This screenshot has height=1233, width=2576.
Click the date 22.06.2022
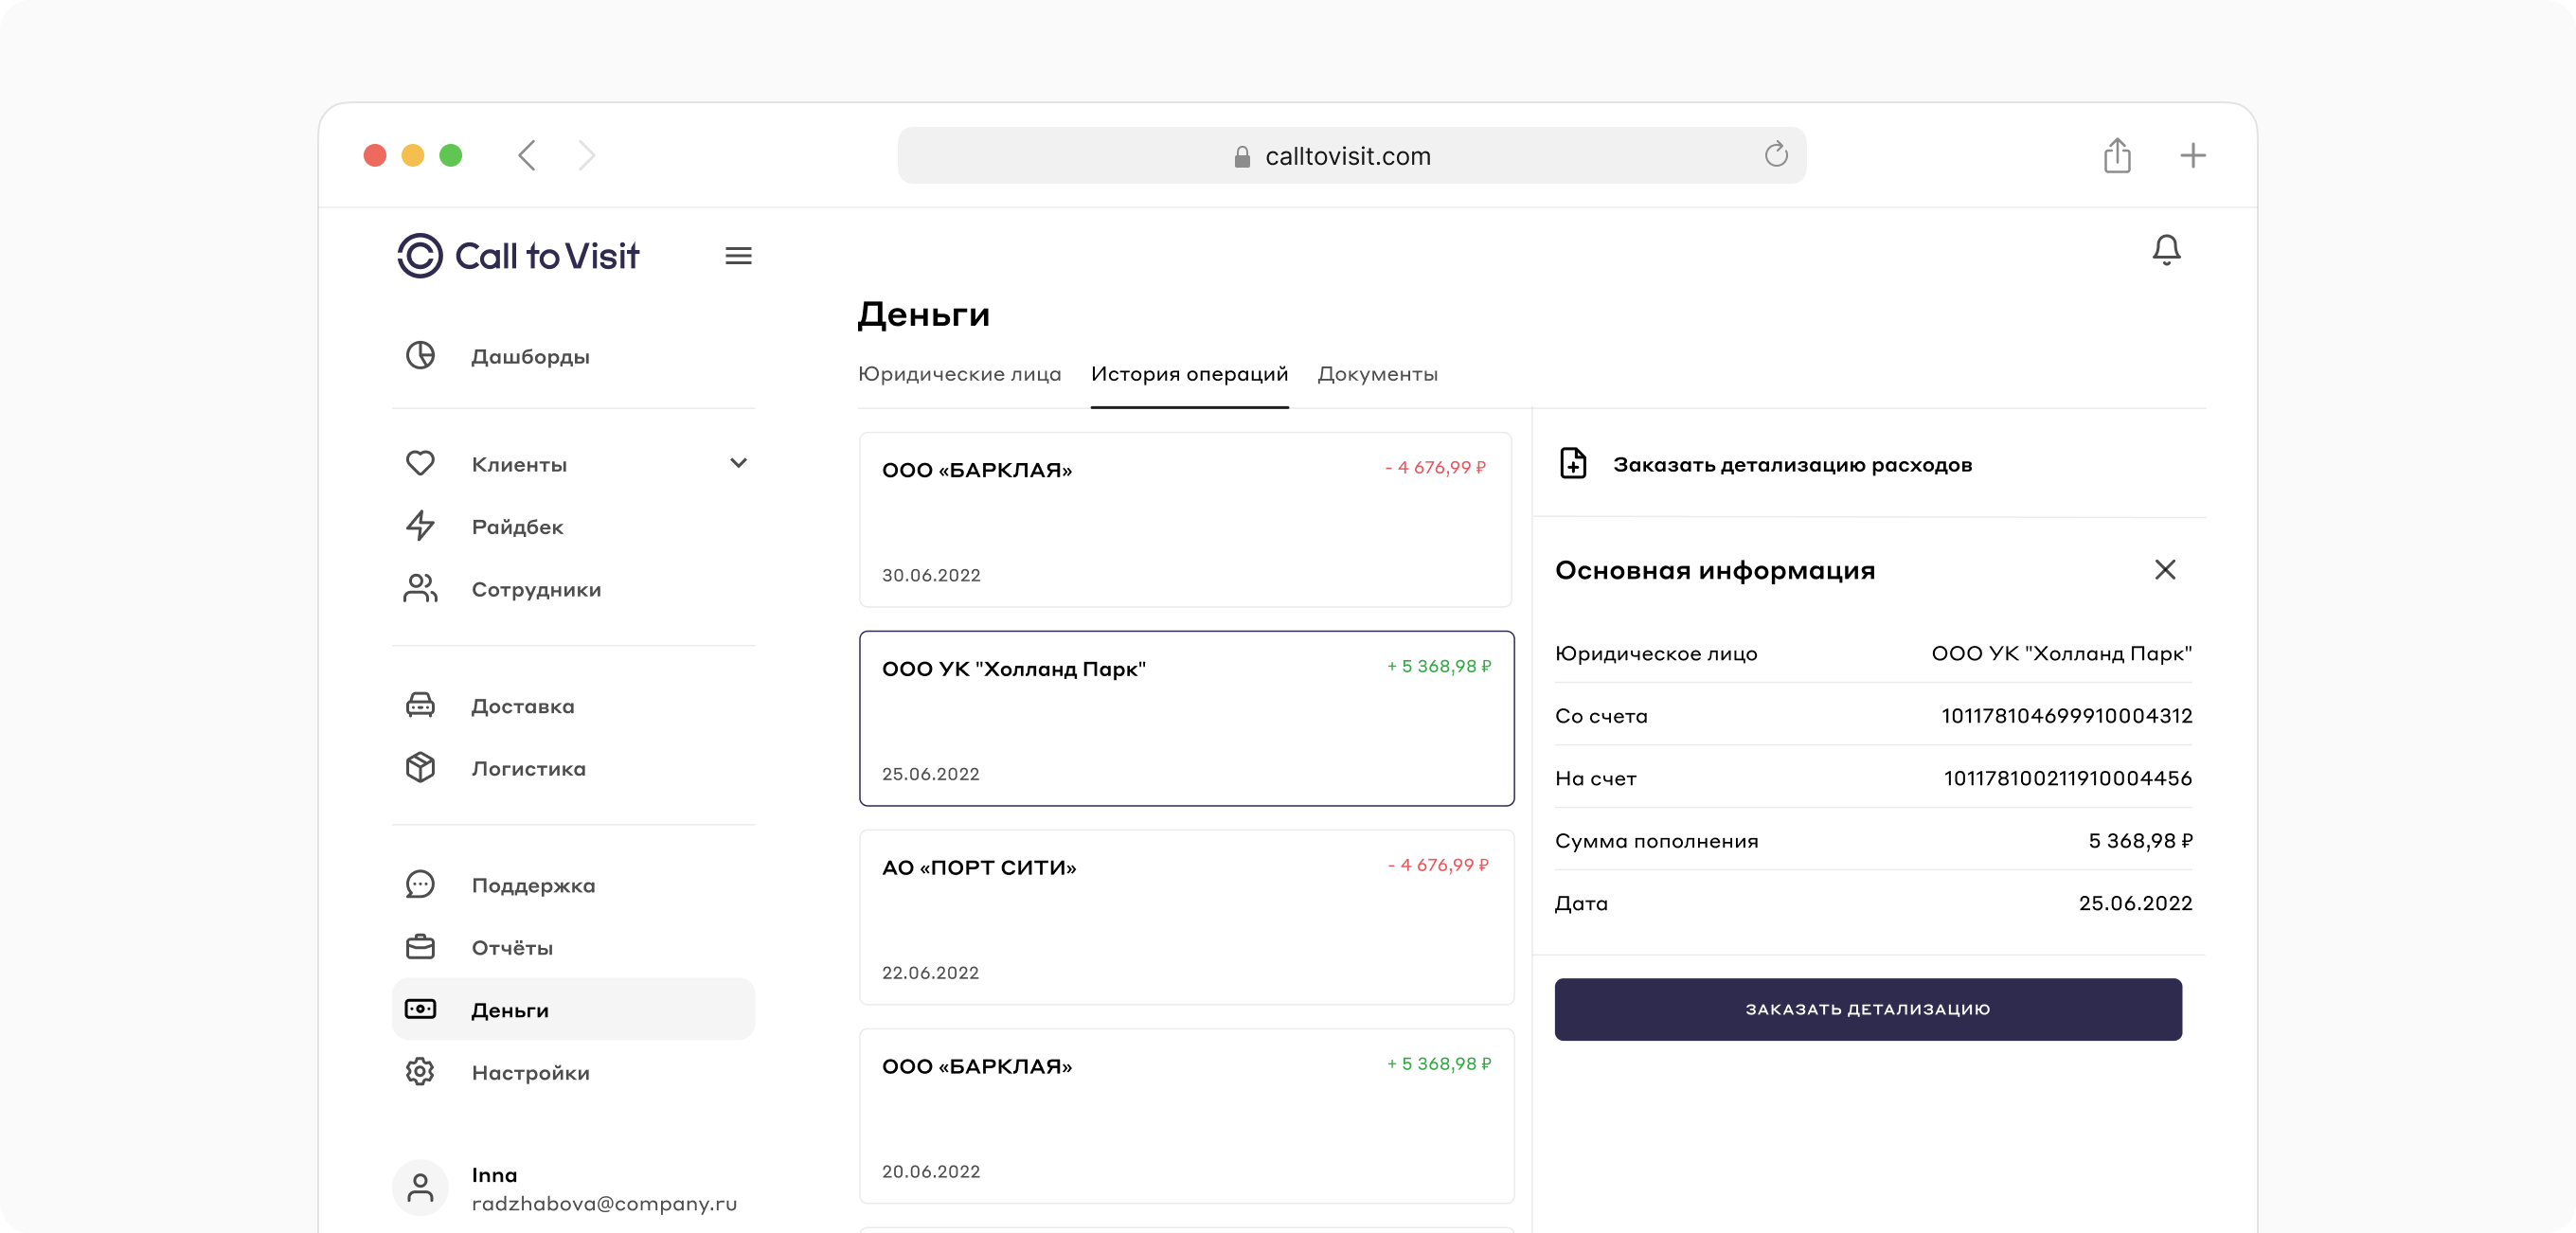tap(930, 973)
